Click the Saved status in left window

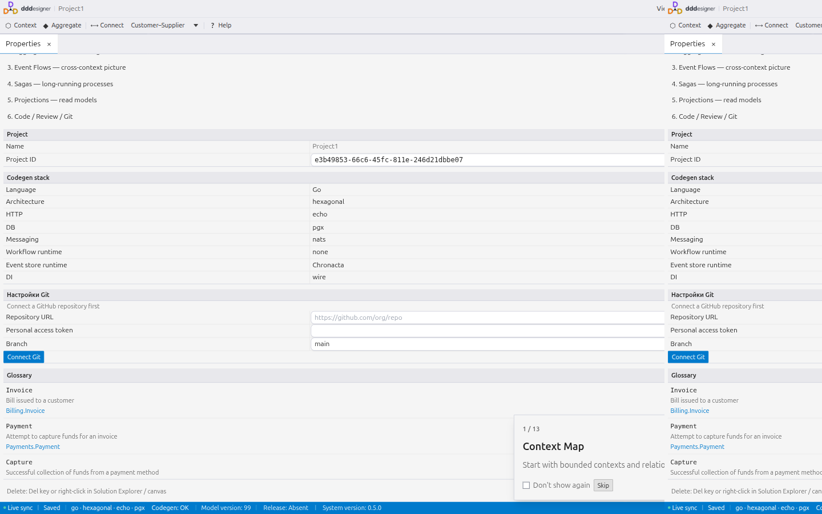click(x=52, y=508)
